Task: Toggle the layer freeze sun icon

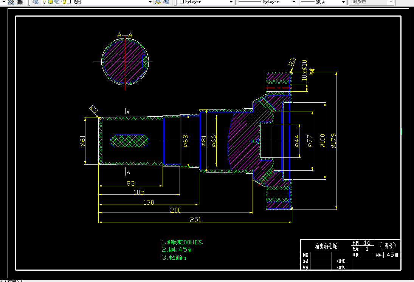Action: pyautogui.click(x=50, y=2)
